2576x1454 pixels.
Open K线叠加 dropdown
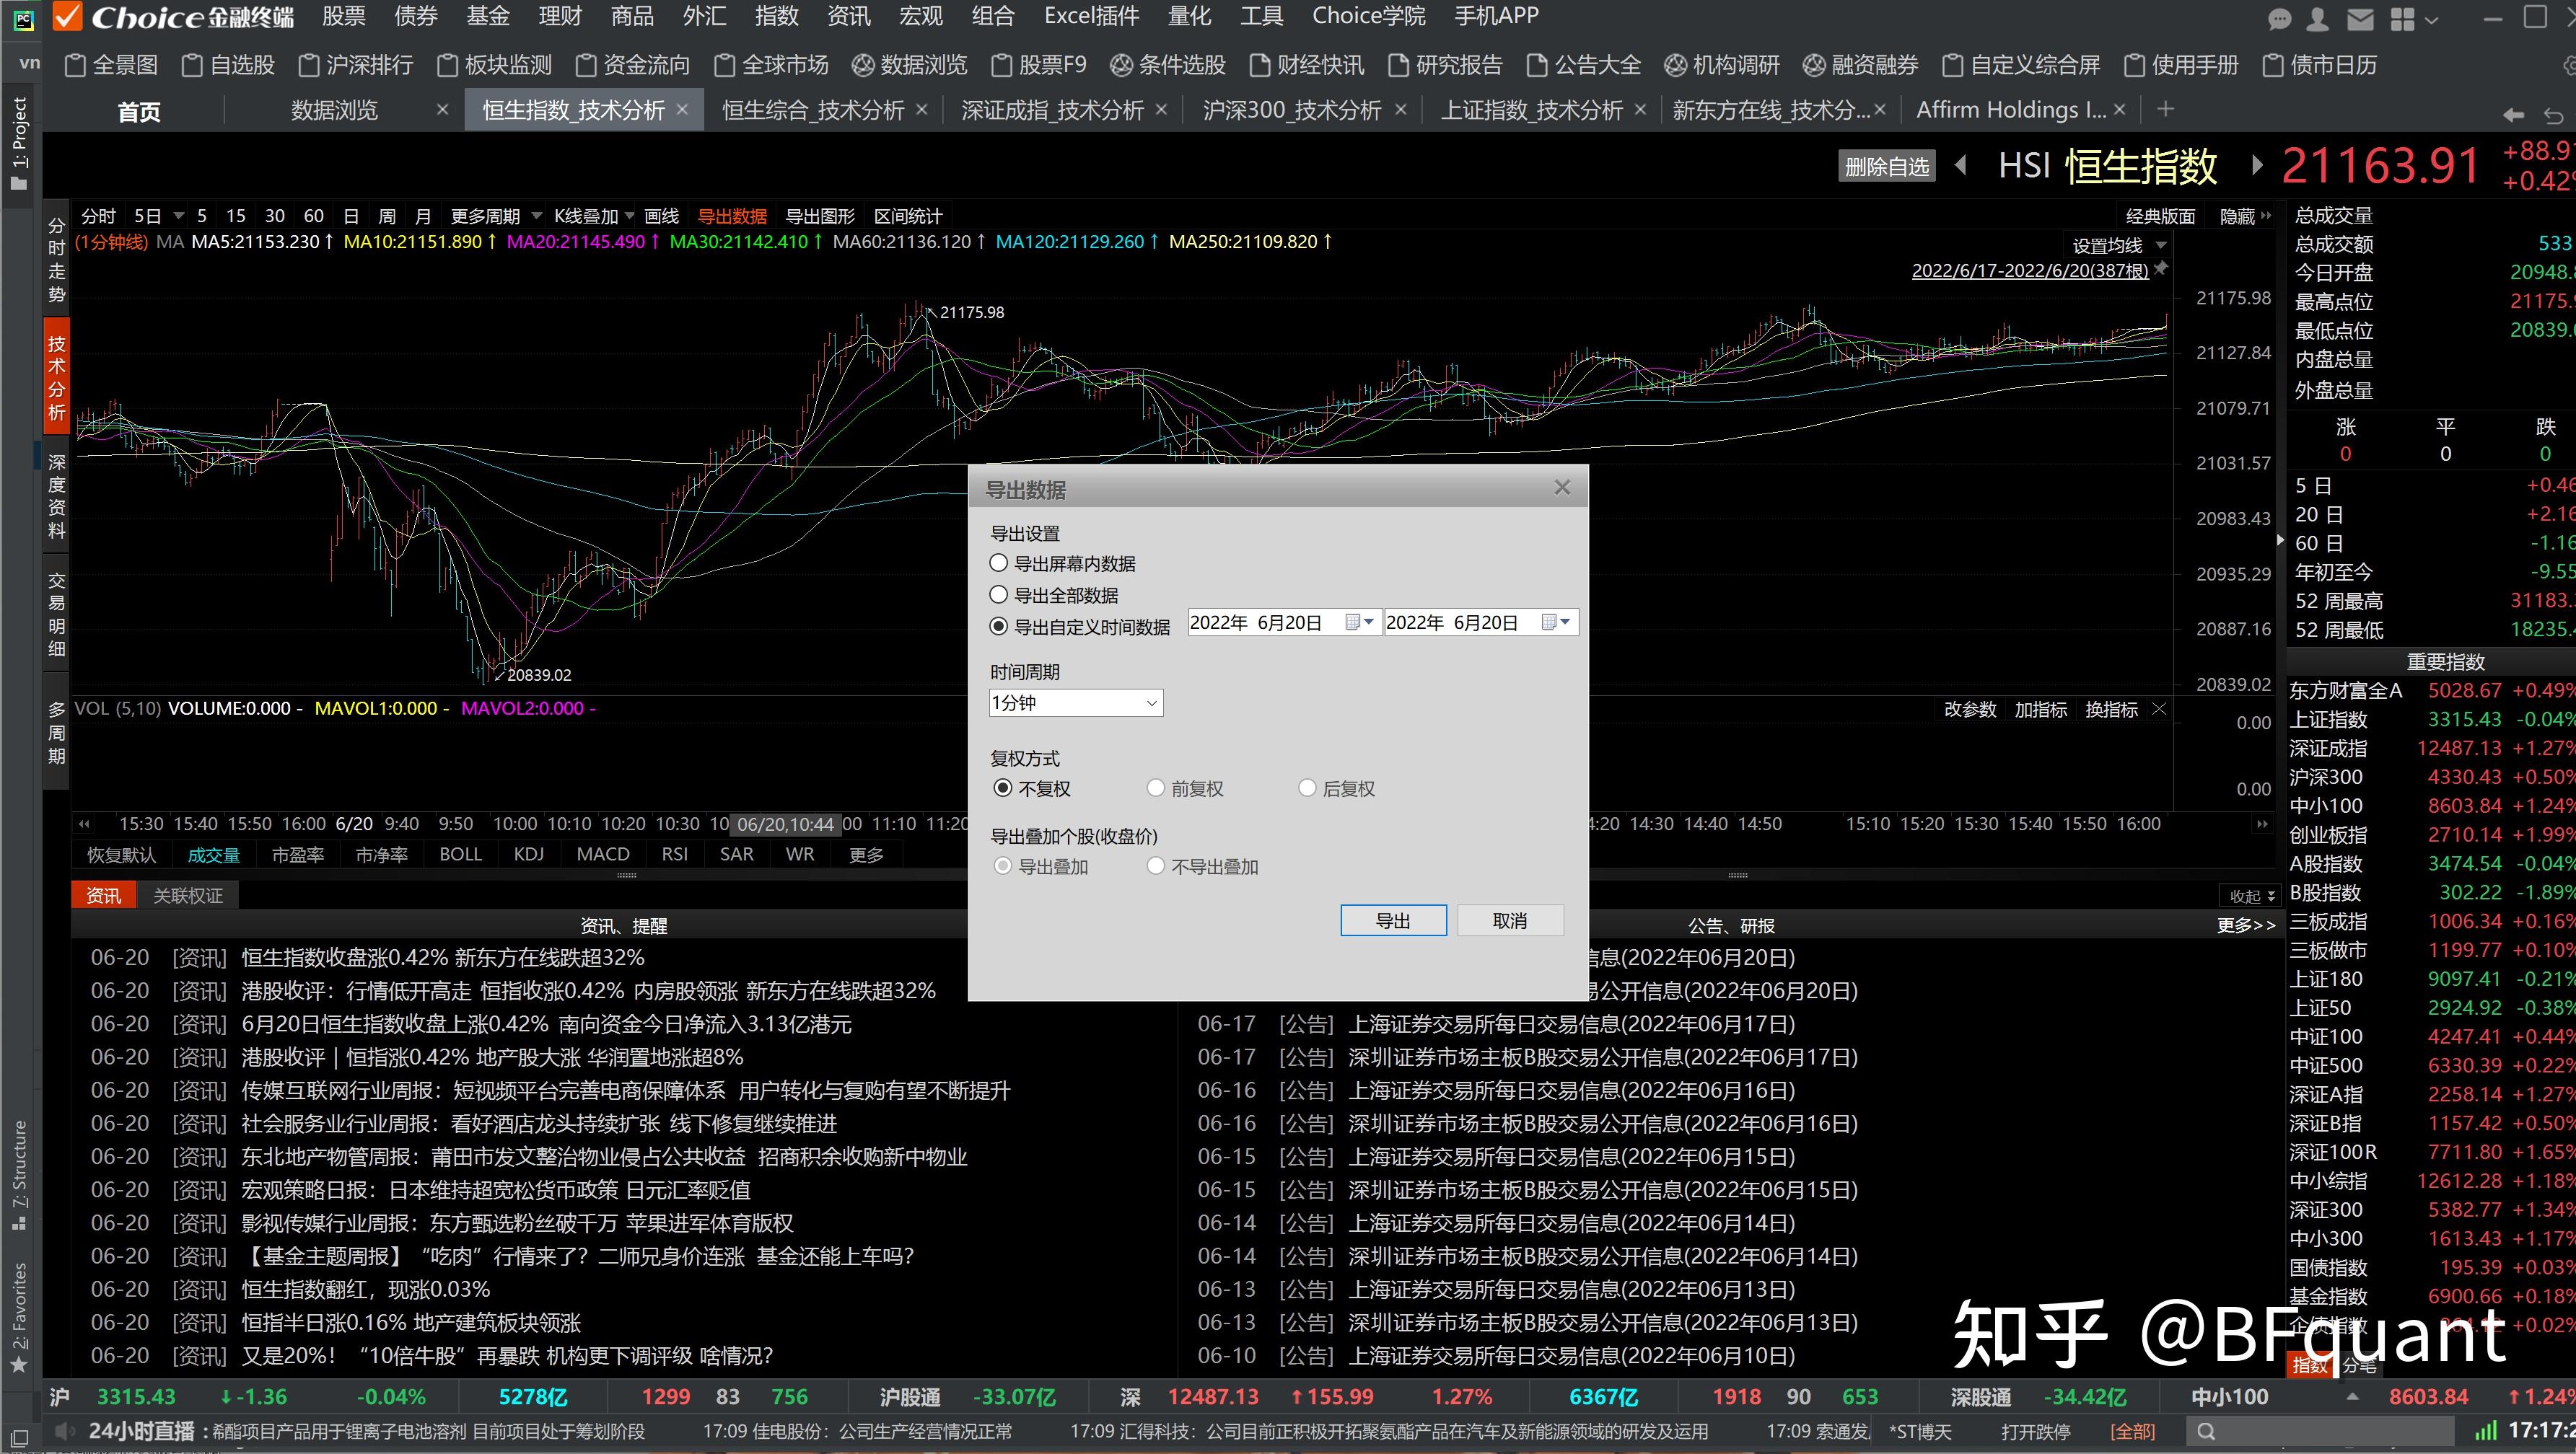[x=594, y=216]
